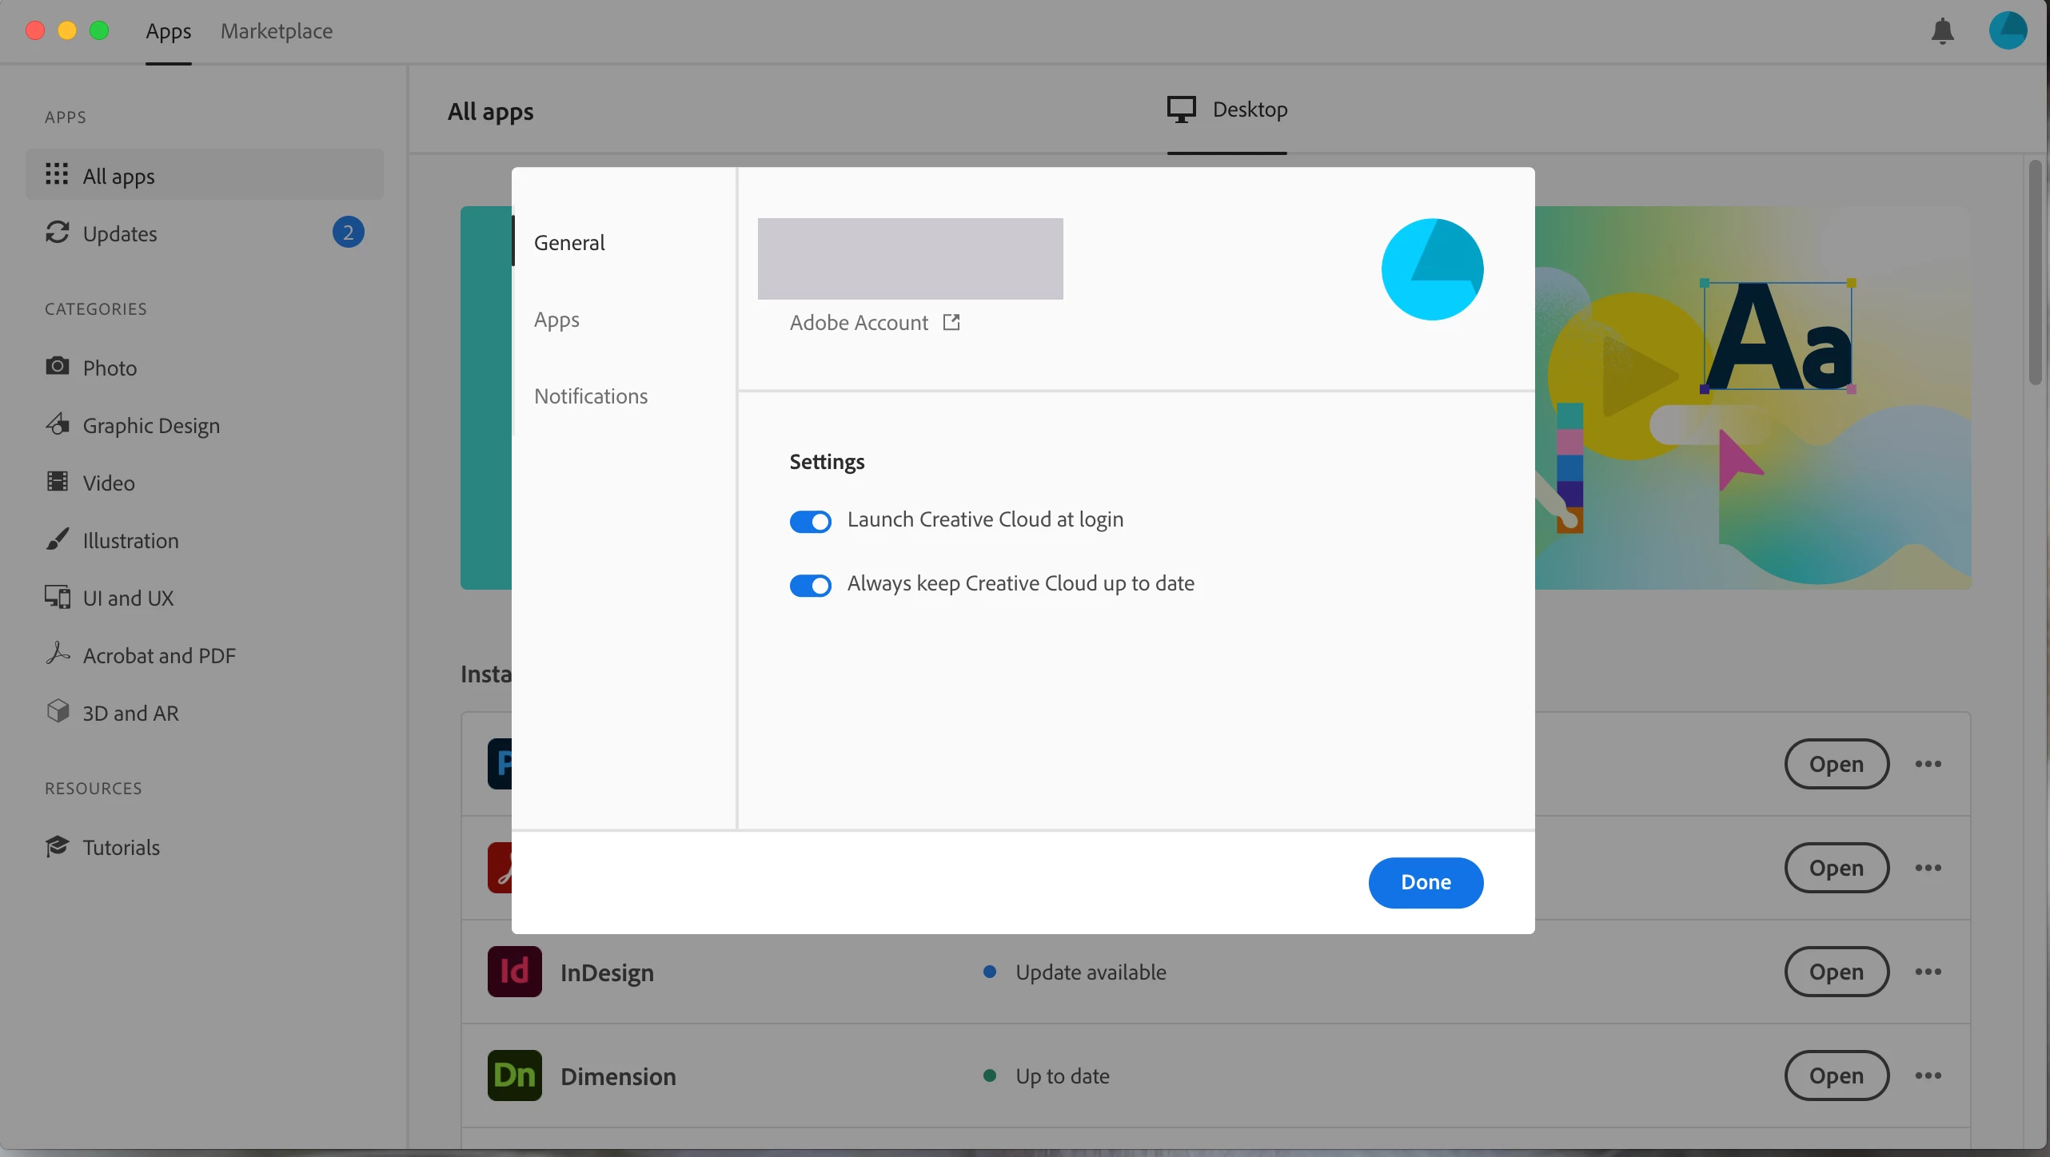This screenshot has height=1157, width=2050.
Task: Click the vertical scrollbar on the right
Action: tap(2034, 272)
